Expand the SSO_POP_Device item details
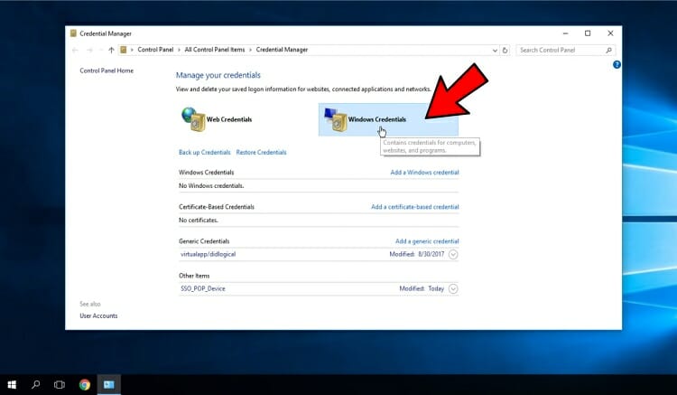677x395 pixels. click(x=453, y=289)
